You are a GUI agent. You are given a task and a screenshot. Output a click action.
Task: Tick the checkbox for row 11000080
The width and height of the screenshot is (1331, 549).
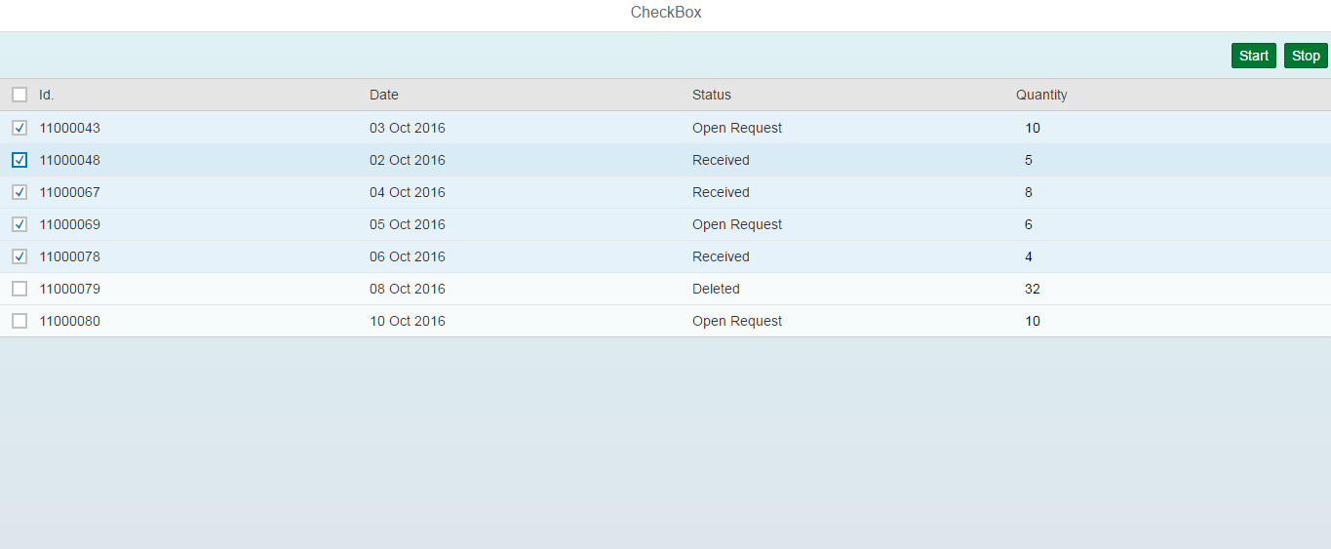pyautogui.click(x=20, y=321)
